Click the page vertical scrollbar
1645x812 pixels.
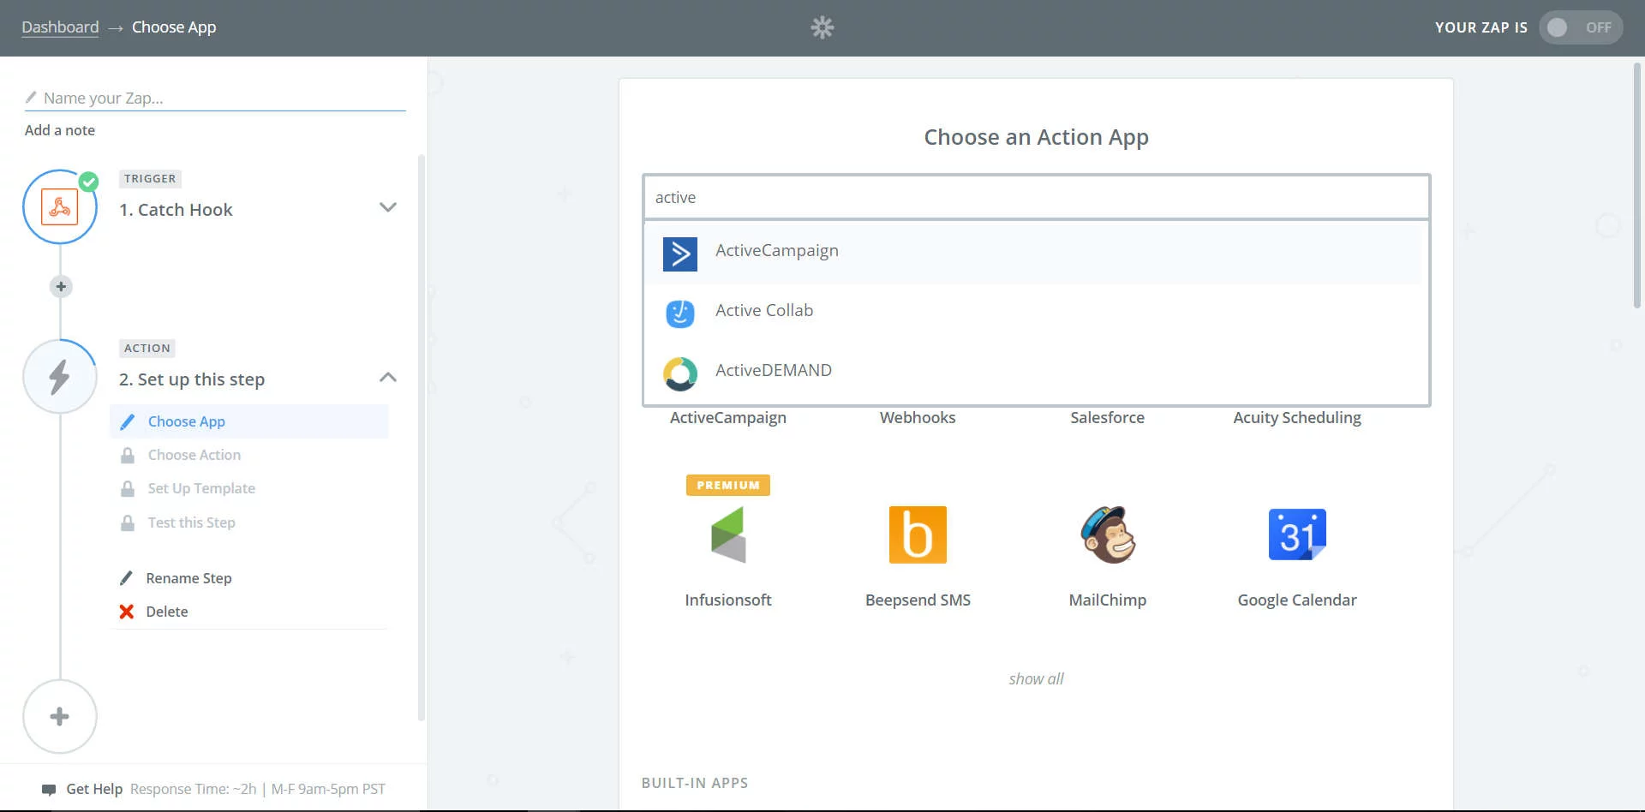1638,184
